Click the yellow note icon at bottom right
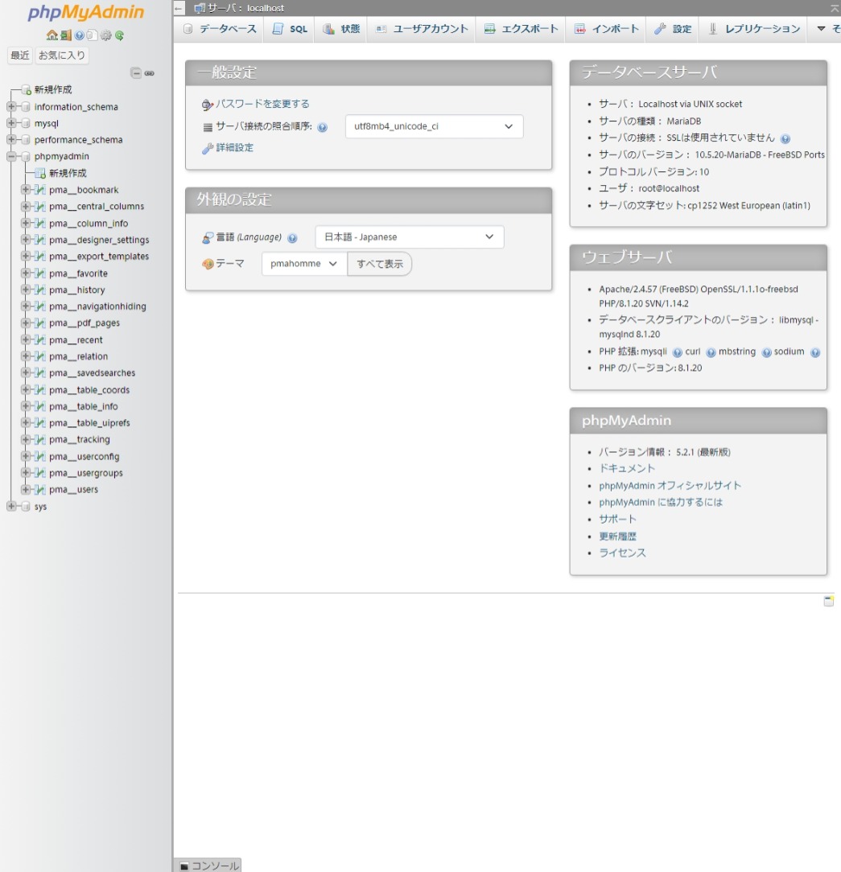Screen dimensions: 841x872 click(x=828, y=601)
